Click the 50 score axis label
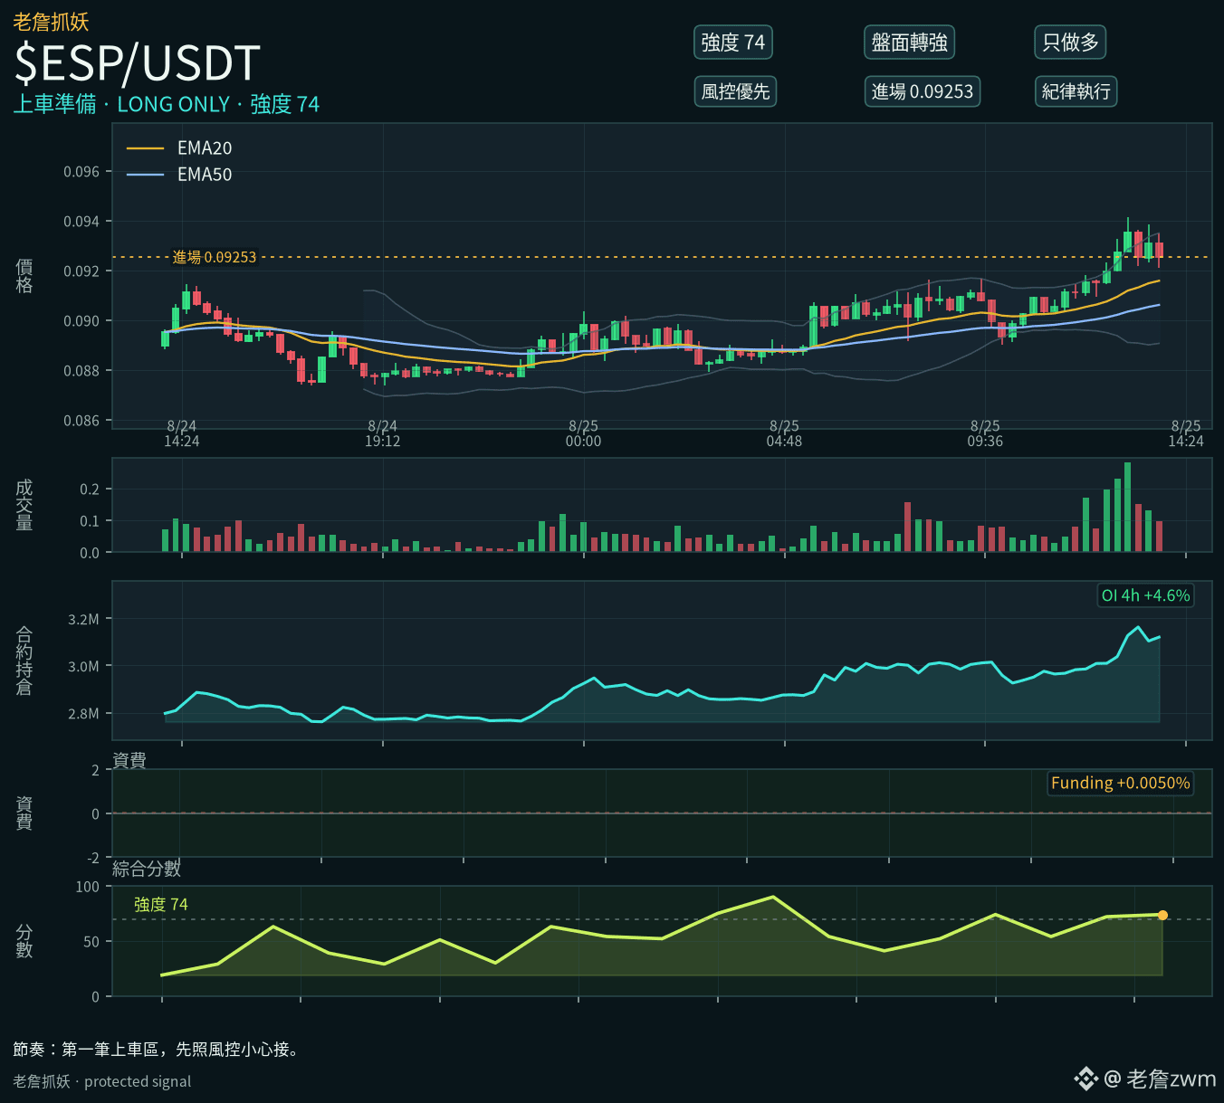 (91, 942)
